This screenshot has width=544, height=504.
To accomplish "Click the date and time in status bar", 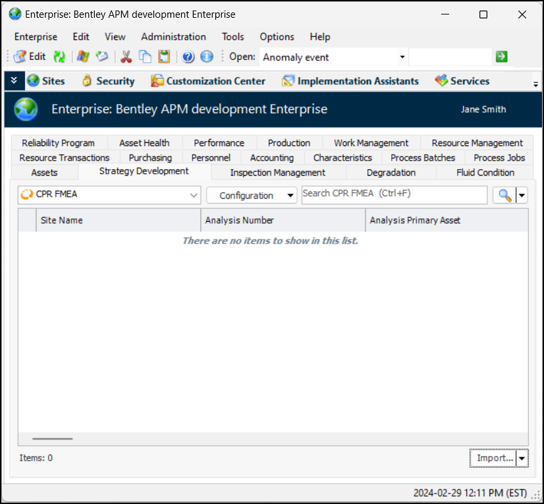I will click(470, 493).
